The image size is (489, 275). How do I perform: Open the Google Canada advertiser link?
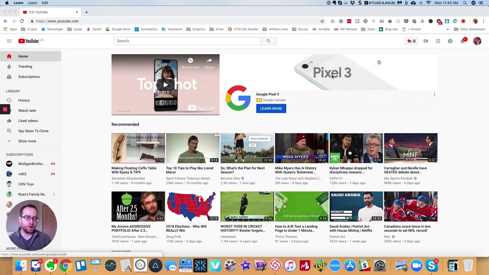tap(274, 100)
